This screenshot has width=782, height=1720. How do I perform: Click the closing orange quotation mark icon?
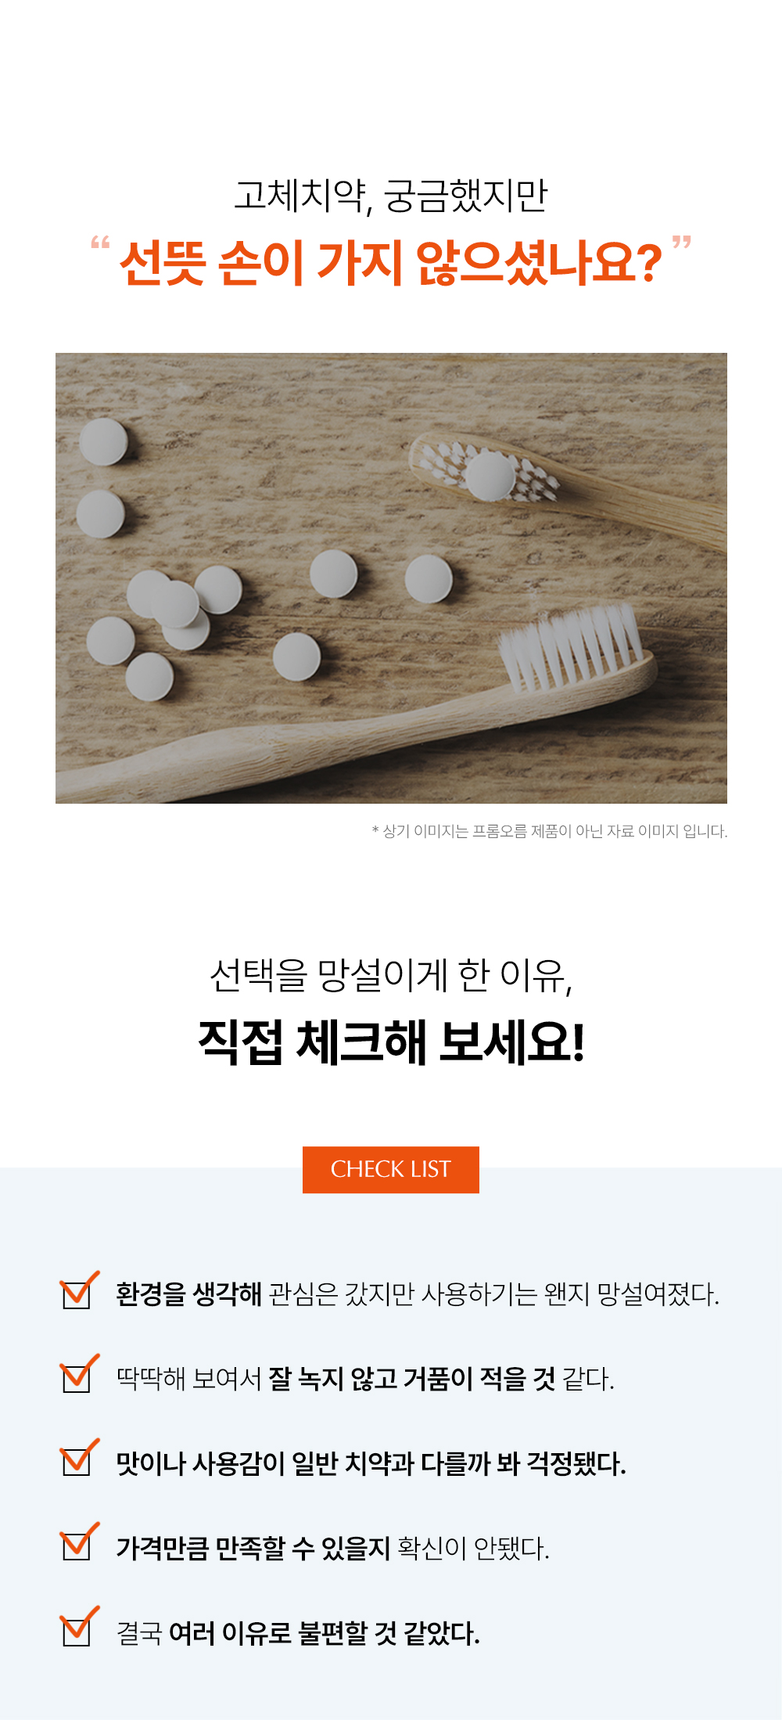click(682, 243)
